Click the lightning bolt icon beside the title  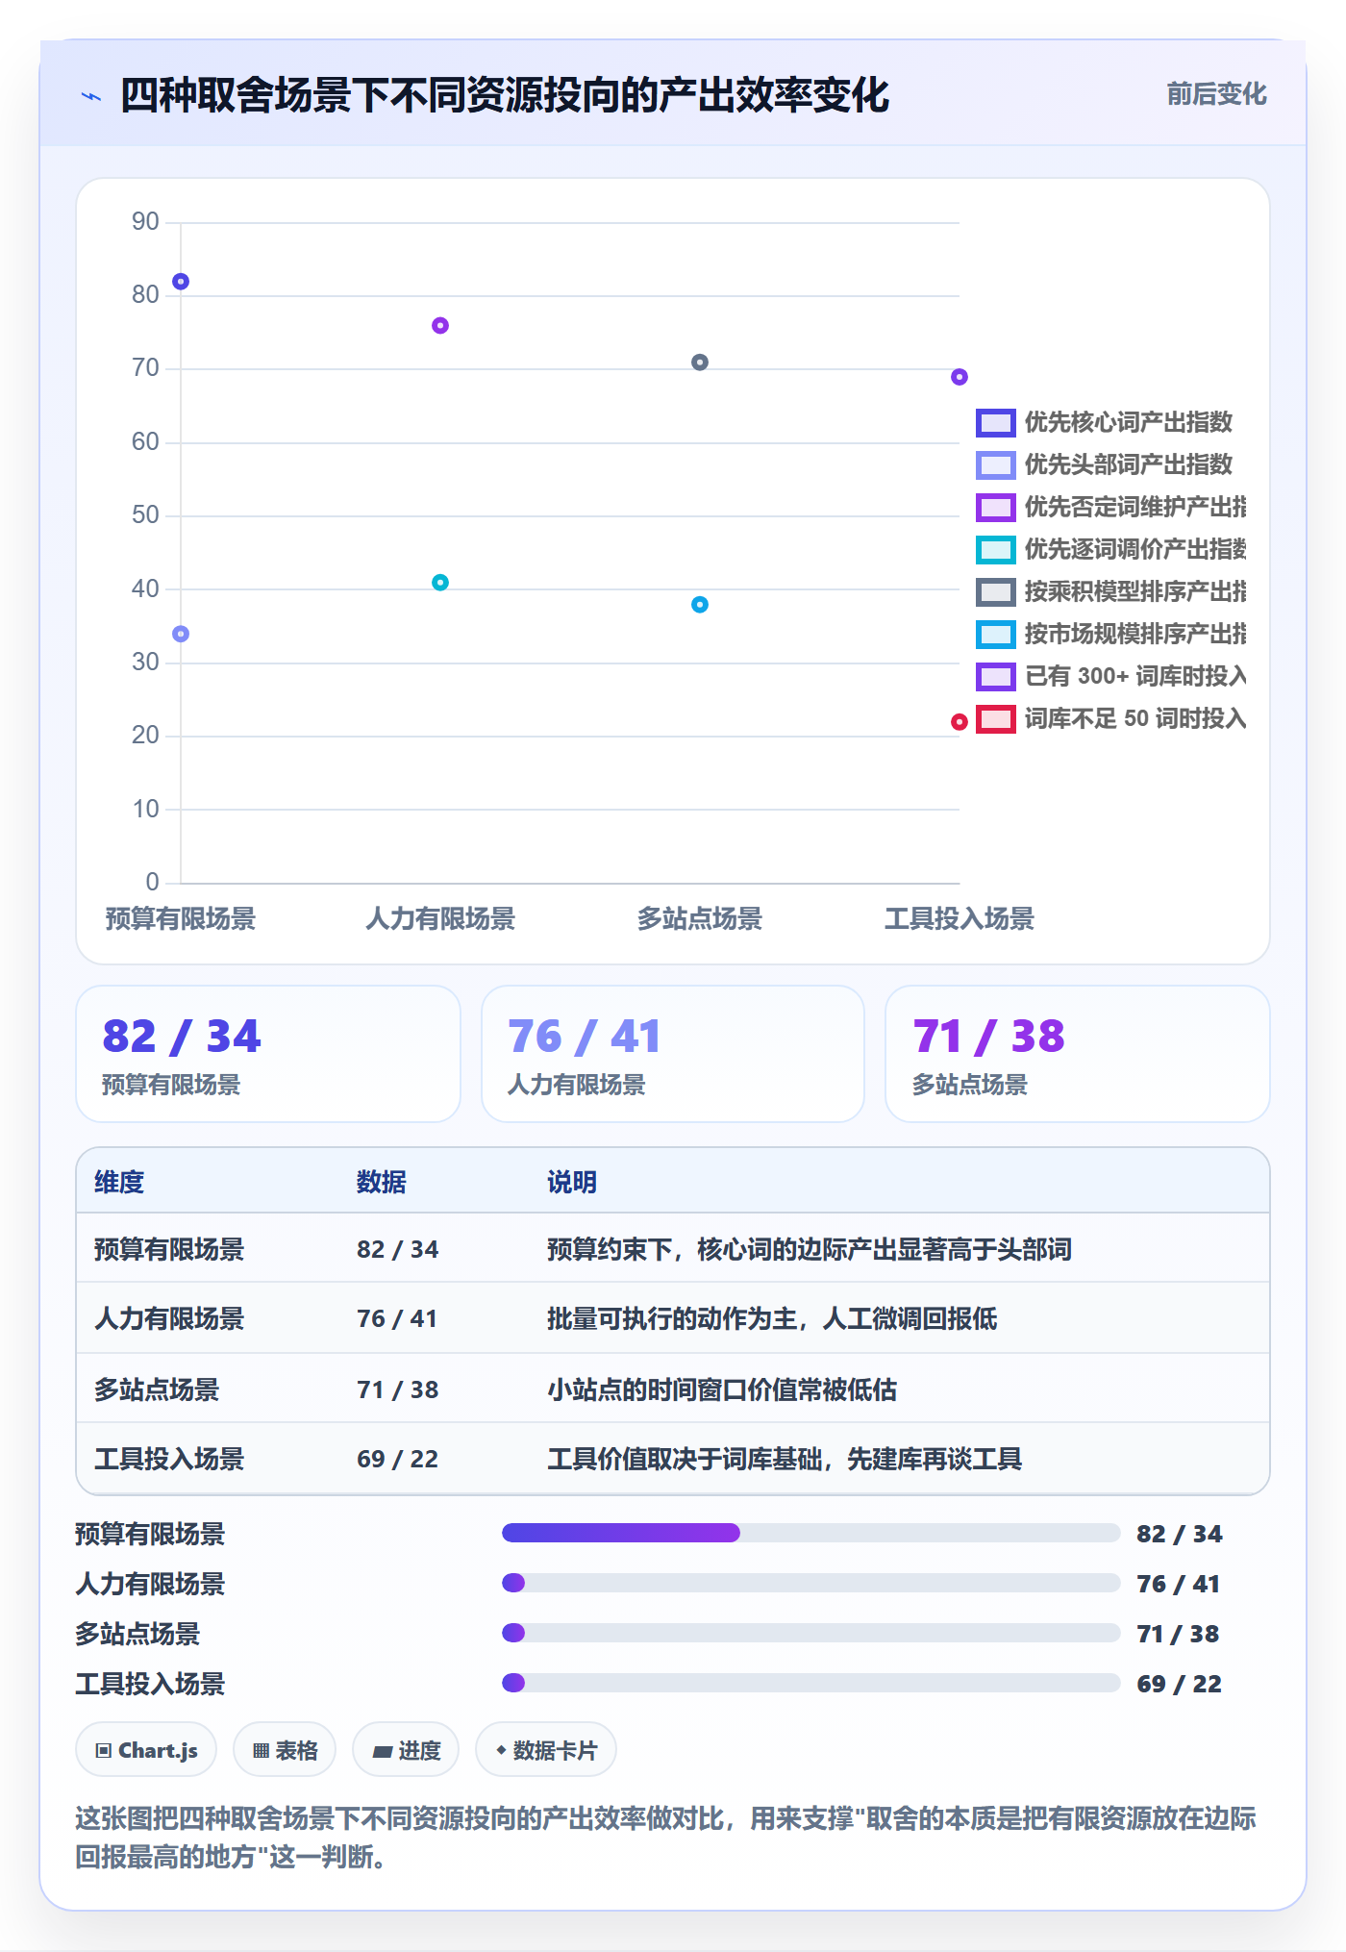pyautogui.click(x=91, y=96)
